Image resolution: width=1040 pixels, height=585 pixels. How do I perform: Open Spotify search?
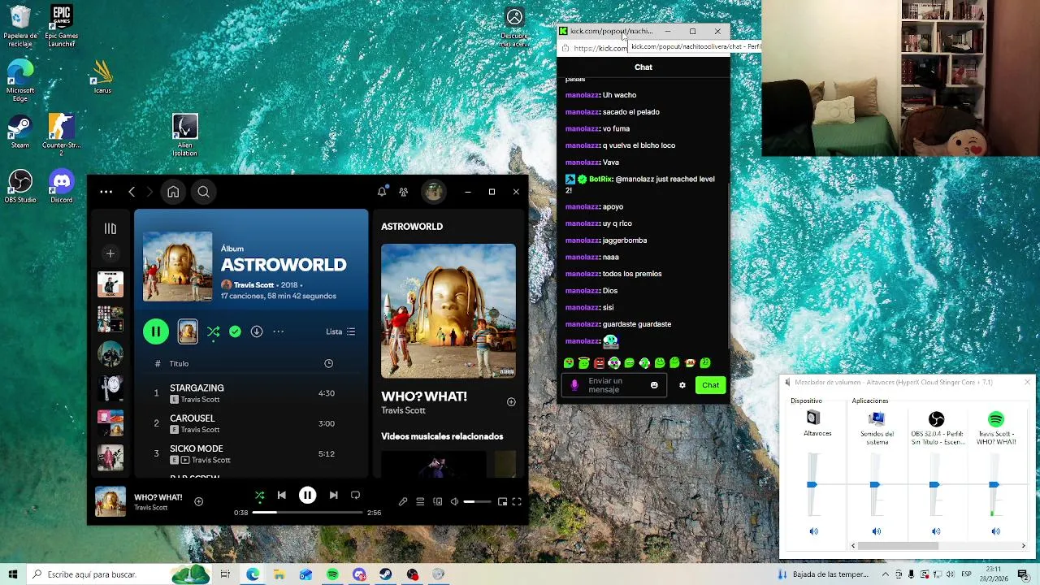pos(203,192)
